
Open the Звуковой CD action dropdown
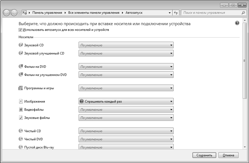pos(126,45)
